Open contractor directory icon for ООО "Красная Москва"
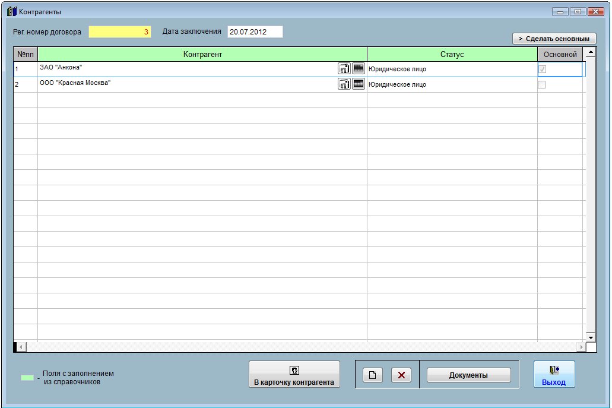Image resolution: width=612 pixels, height=408 pixels. coord(344,84)
